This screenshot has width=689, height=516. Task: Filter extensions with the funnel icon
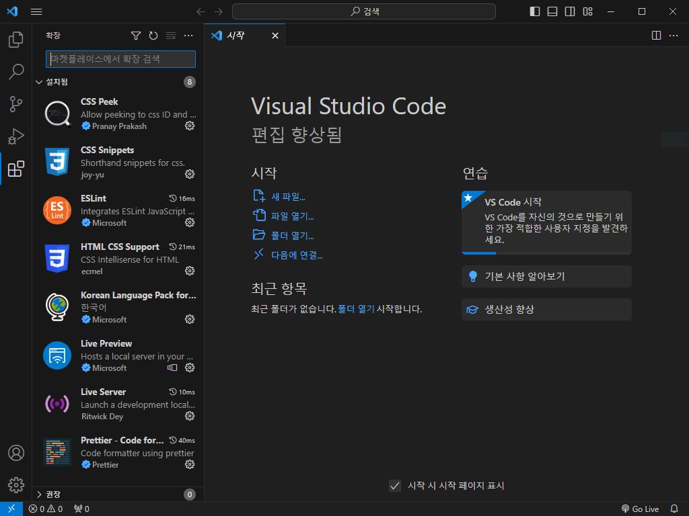(x=136, y=36)
